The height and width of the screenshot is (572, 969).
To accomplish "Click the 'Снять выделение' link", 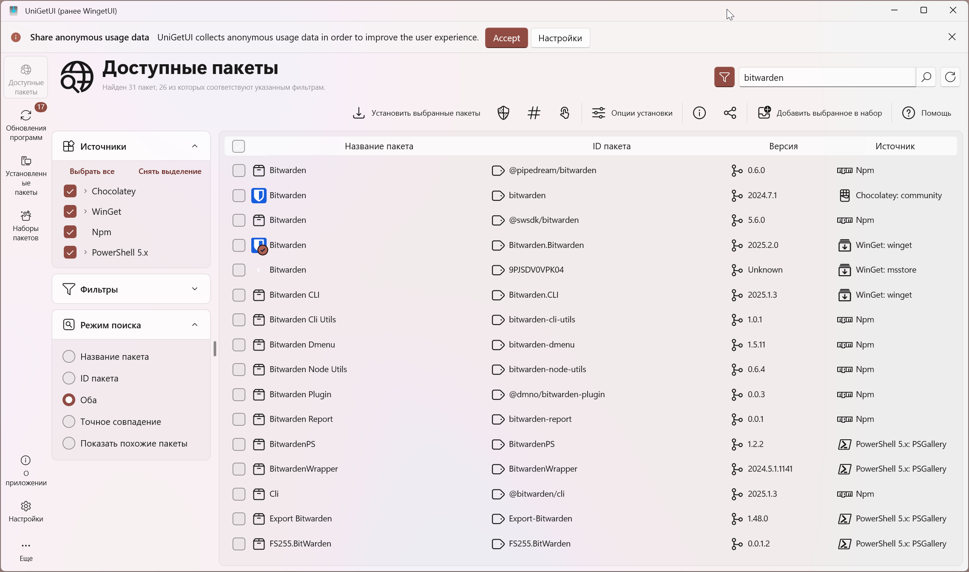I will coord(170,171).
